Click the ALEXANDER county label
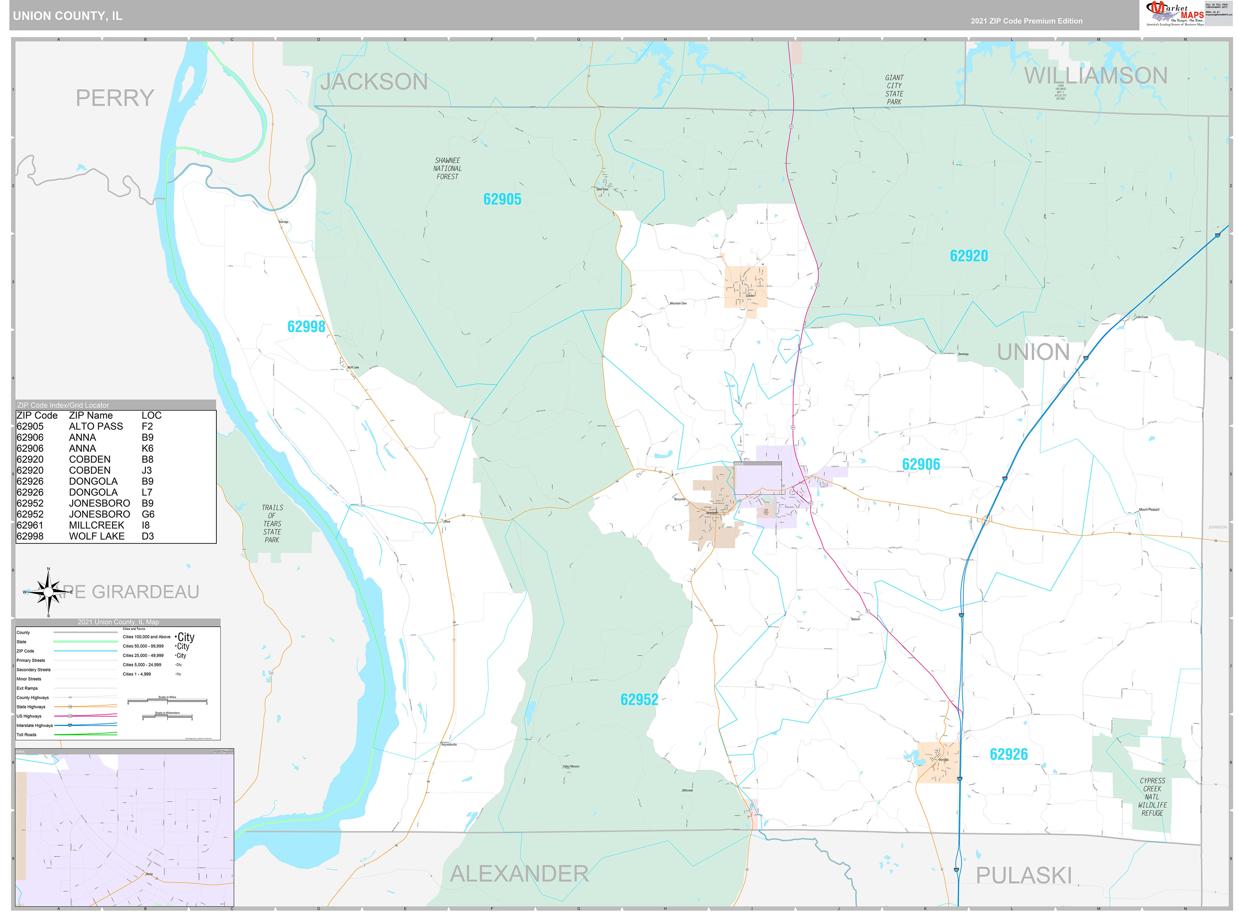 tap(519, 874)
